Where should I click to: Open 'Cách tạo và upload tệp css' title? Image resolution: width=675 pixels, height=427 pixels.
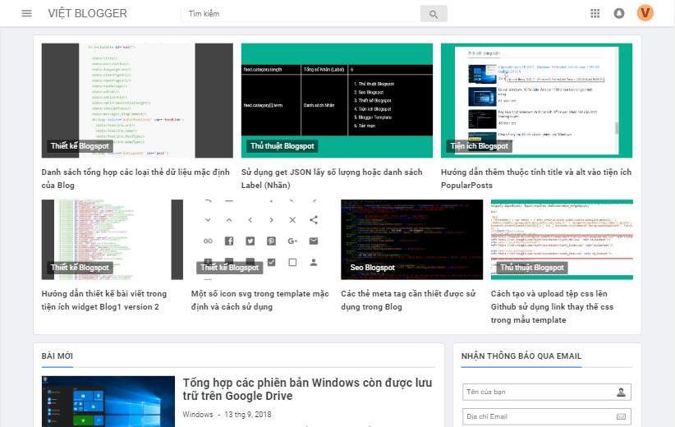click(553, 306)
